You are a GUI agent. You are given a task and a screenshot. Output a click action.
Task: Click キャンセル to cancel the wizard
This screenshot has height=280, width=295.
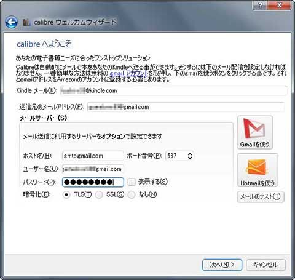coord(265,265)
